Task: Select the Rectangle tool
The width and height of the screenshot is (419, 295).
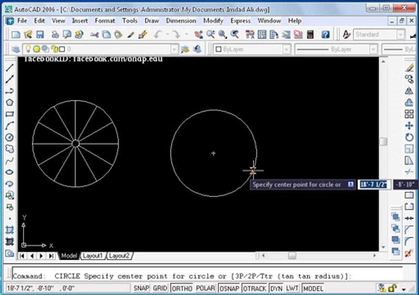Action: tap(10, 114)
